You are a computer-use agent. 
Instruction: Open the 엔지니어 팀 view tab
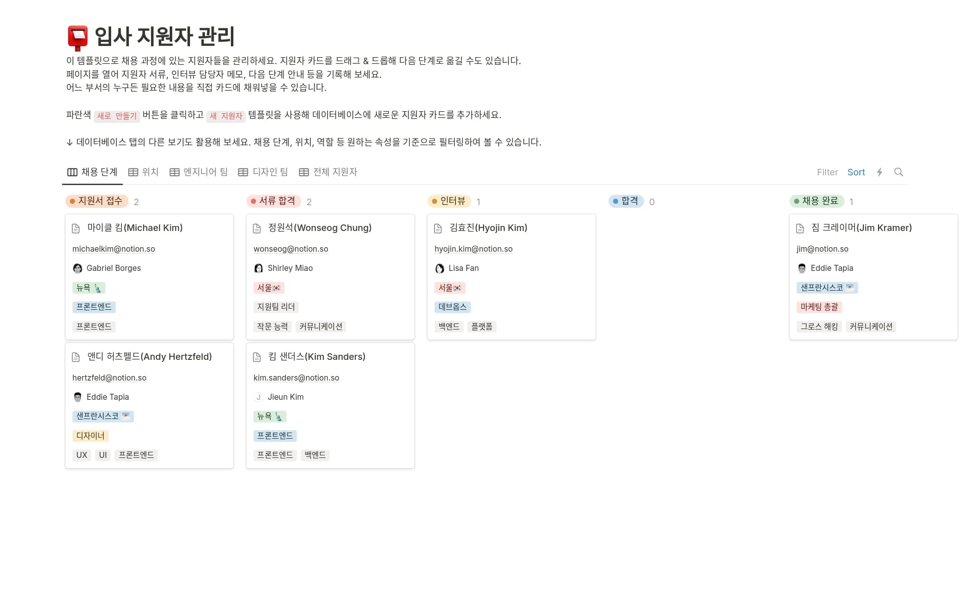[199, 172]
